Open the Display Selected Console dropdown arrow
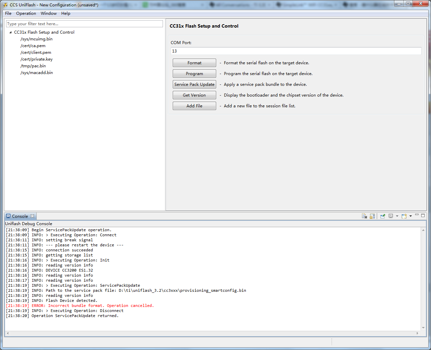The image size is (431, 350). pos(397,216)
